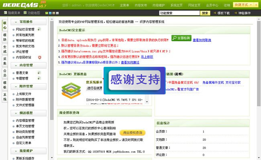Select the tan theme color swatch
This screenshot has height=160, width=261.
[54, 13]
